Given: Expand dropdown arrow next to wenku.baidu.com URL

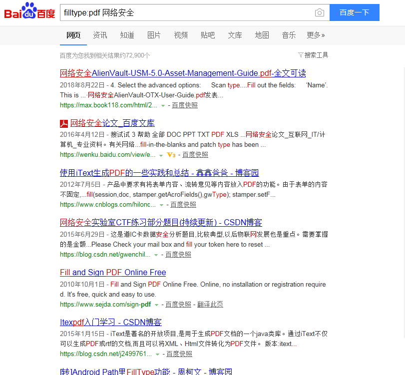Looking at the screenshot, I should [161, 155].
